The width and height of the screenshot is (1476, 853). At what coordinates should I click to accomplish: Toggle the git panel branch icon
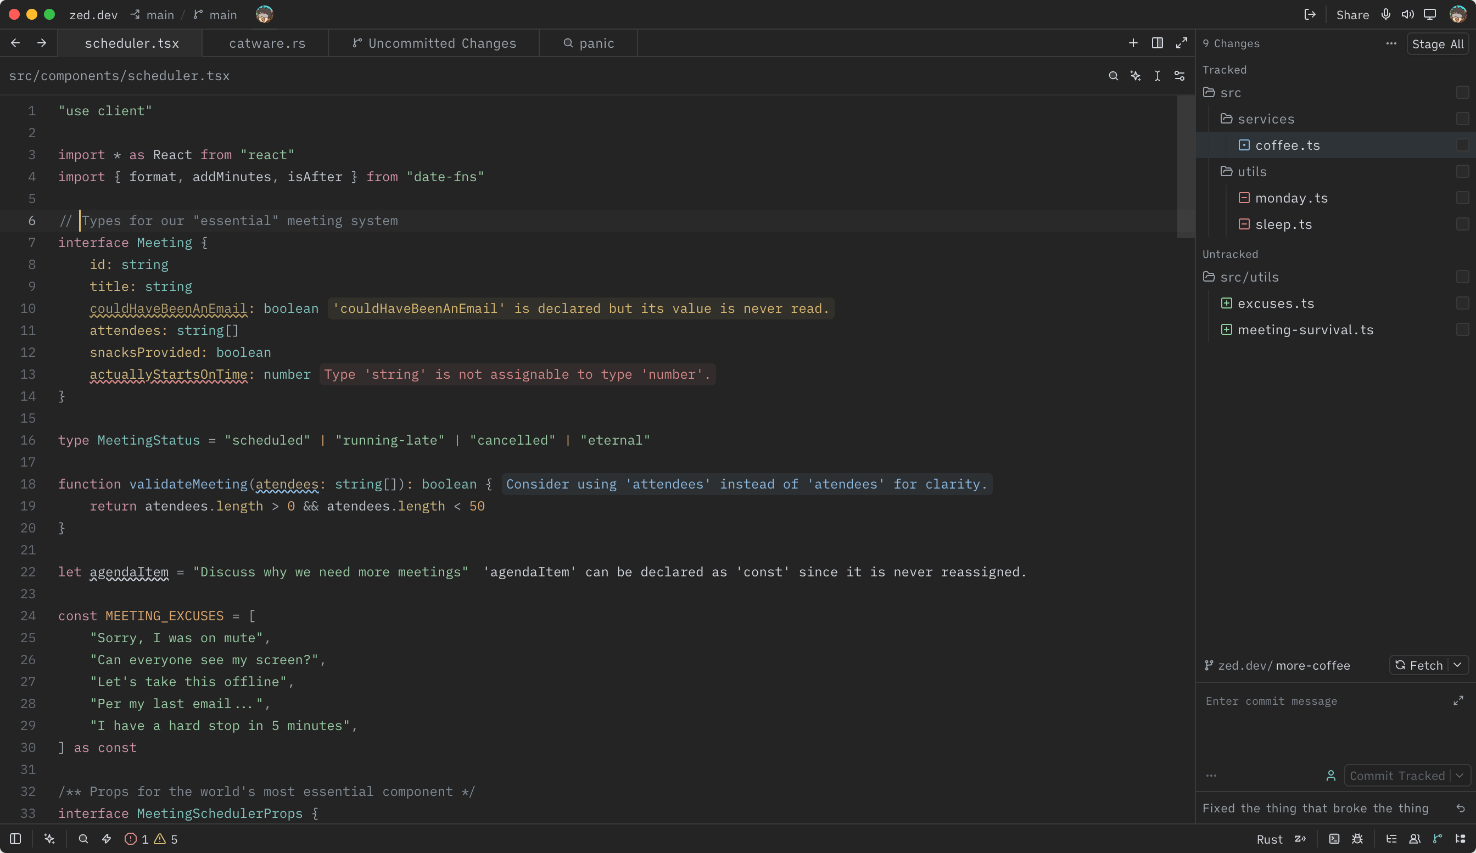(x=1438, y=838)
